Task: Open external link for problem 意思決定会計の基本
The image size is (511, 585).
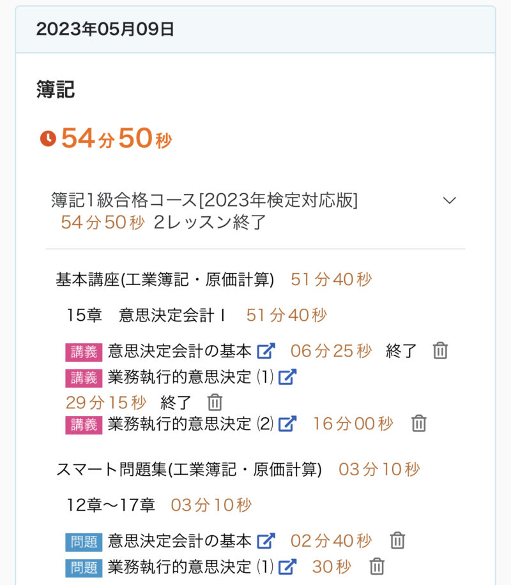Action: pos(266,541)
